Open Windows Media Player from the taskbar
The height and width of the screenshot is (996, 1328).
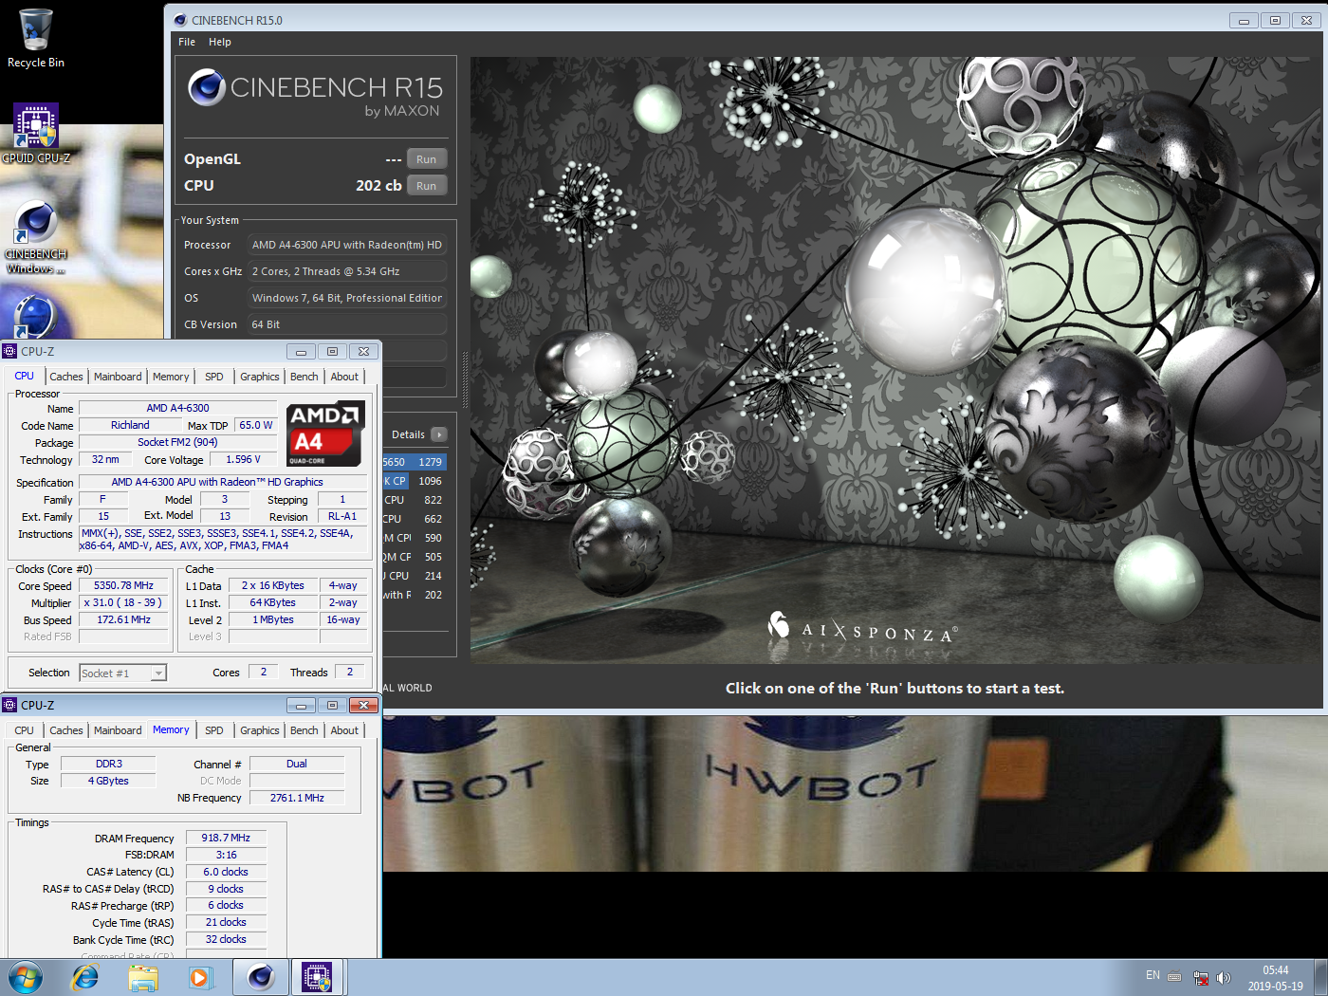point(200,977)
